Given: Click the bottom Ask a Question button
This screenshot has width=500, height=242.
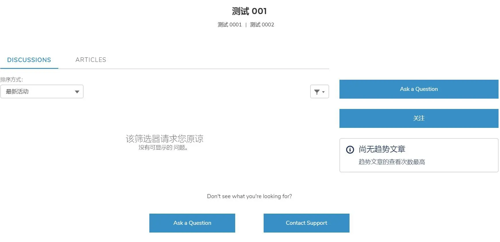Looking at the screenshot, I should pos(192,223).
